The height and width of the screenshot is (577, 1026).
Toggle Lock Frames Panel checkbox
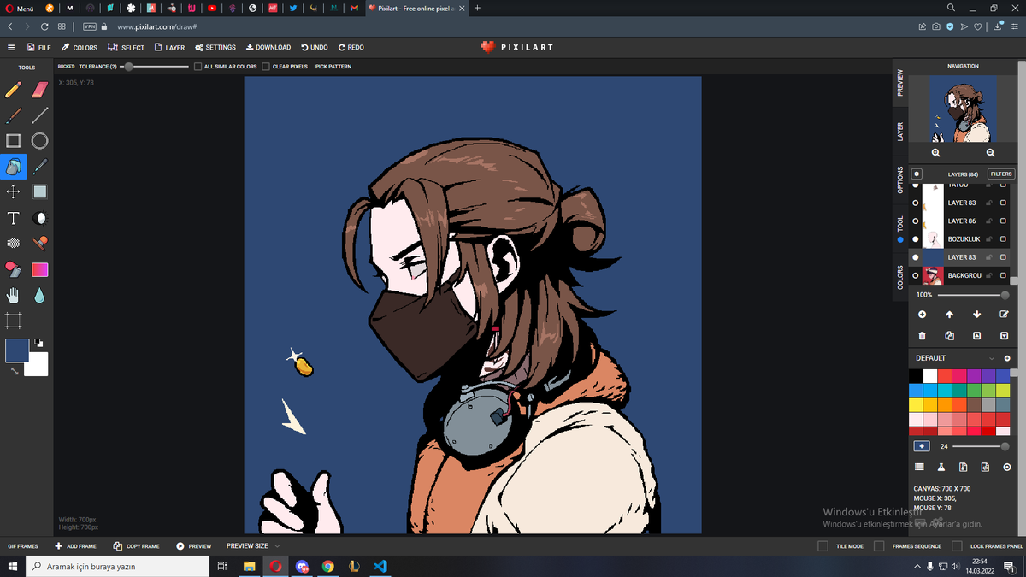pos(958,545)
